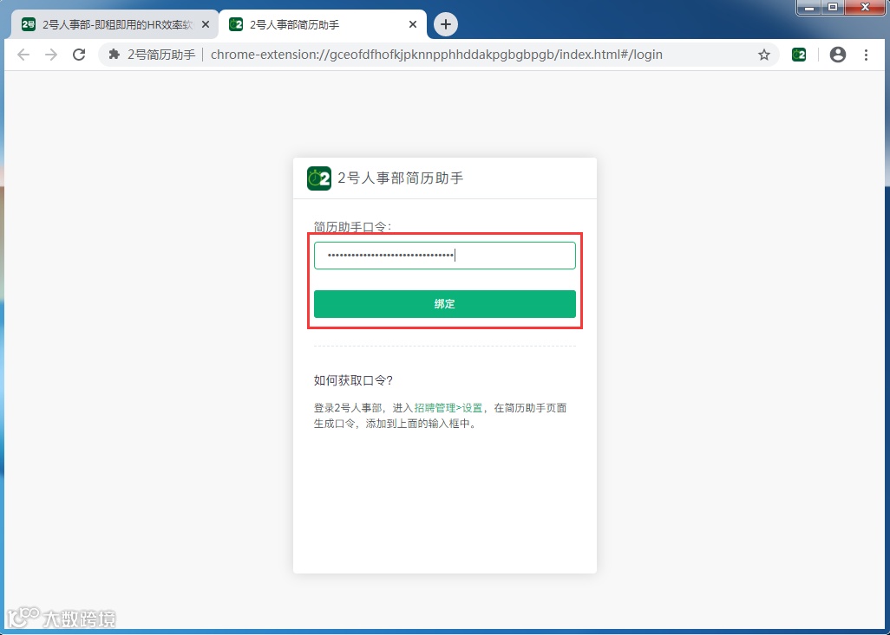
Task: Open the 2号简历助手 extension toolbar icon
Action: [799, 55]
